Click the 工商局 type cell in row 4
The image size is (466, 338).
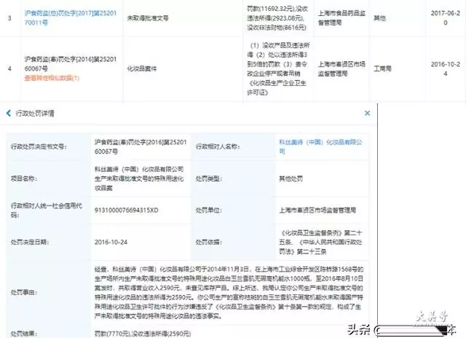coord(382,68)
